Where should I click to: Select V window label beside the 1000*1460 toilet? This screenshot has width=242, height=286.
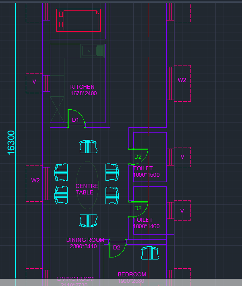[x=182, y=211]
